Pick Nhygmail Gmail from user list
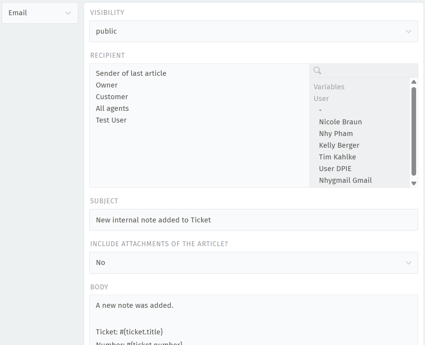 345,180
